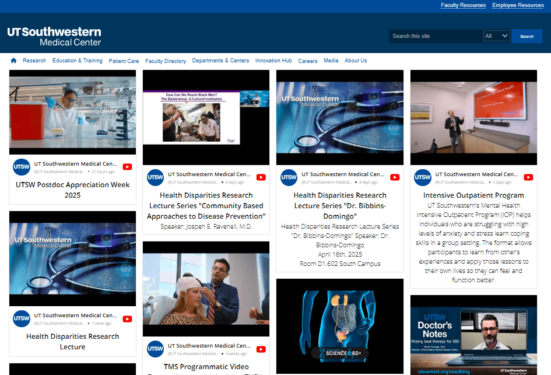Click the Home icon in navigation bar
Screen dimensions: 551x375
point(13,61)
